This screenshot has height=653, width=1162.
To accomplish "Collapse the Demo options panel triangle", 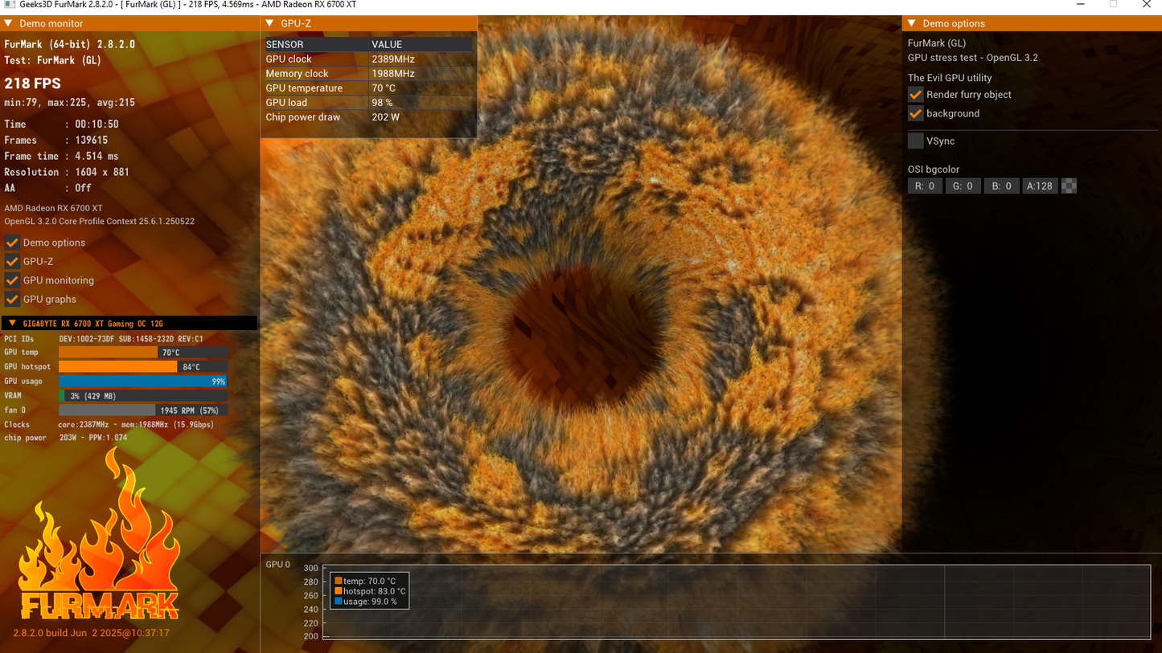I will (x=912, y=24).
